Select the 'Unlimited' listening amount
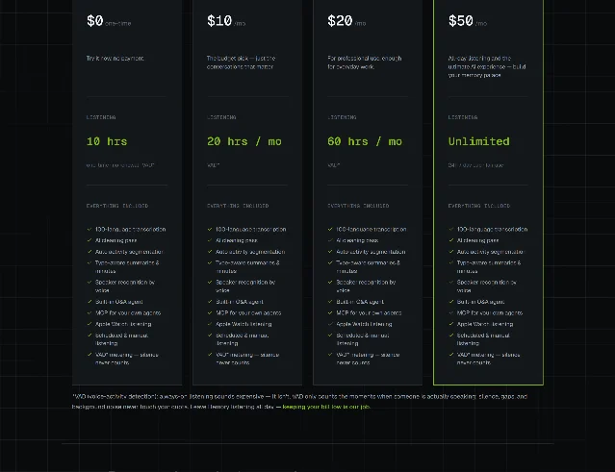This screenshot has width=615, height=472. click(479, 141)
